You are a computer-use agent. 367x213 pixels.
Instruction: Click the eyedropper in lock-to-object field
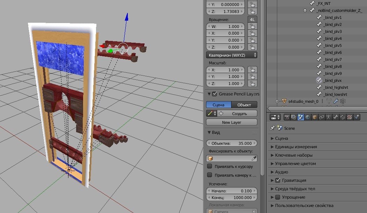(254, 158)
